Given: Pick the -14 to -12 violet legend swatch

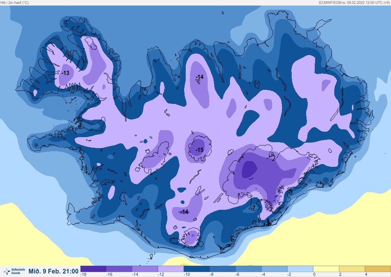Looking at the screenshot, I should coord(145,269).
